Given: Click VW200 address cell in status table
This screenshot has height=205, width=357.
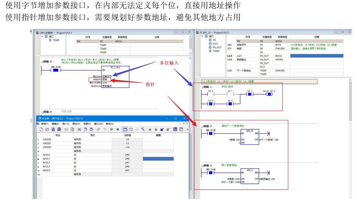Looking at the screenshot, I should pyautogui.click(x=58, y=140).
